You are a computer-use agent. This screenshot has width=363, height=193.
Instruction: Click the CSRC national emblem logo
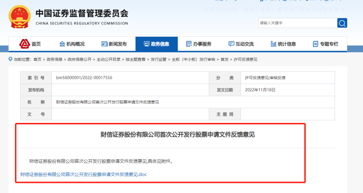pos(20,17)
